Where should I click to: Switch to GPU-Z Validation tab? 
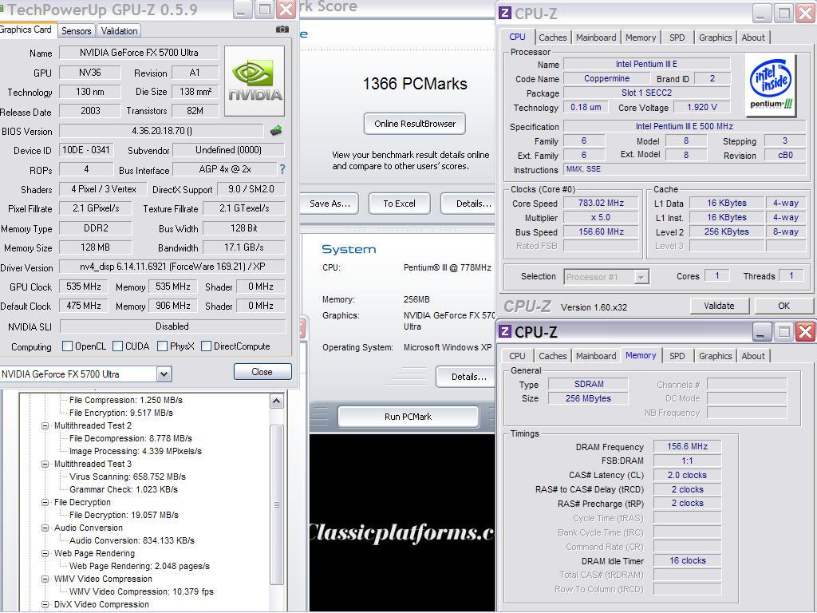(120, 31)
